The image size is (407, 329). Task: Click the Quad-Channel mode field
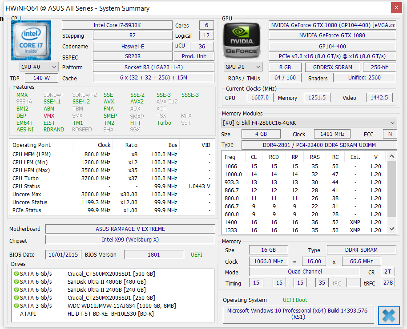click(305, 272)
